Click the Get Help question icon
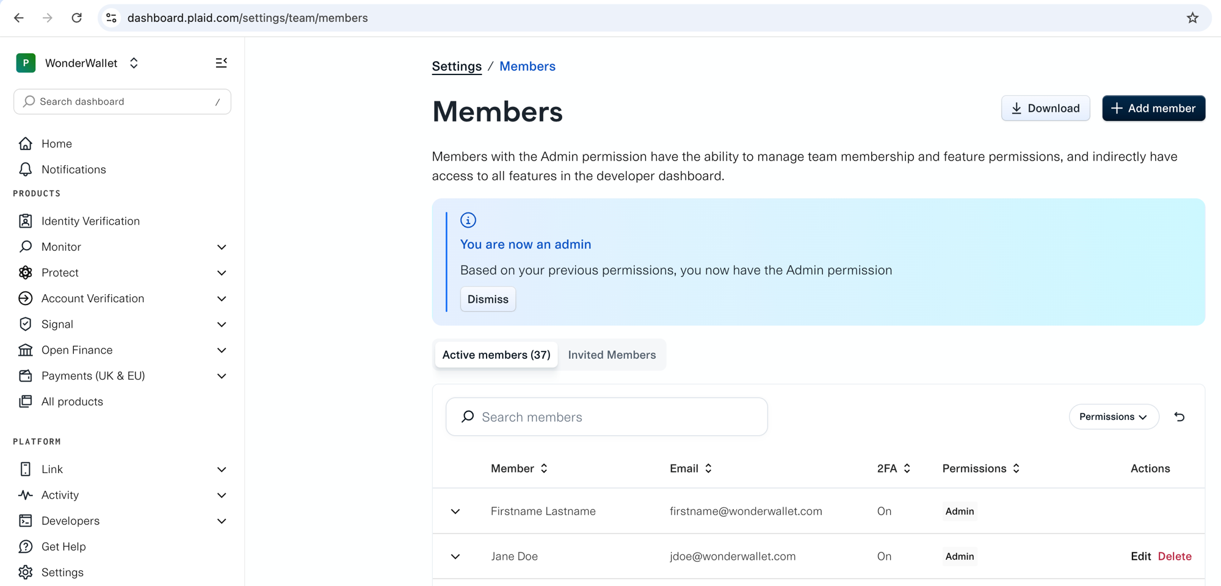Viewport: 1221px width, 586px height. pyautogui.click(x=25, y=546)
